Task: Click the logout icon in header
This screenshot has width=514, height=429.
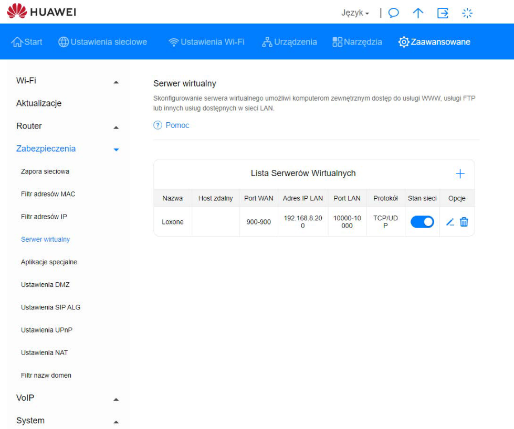Action: click(x=443, y=13)
